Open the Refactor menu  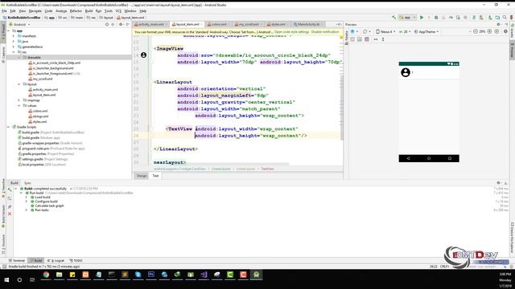(76, 10)
